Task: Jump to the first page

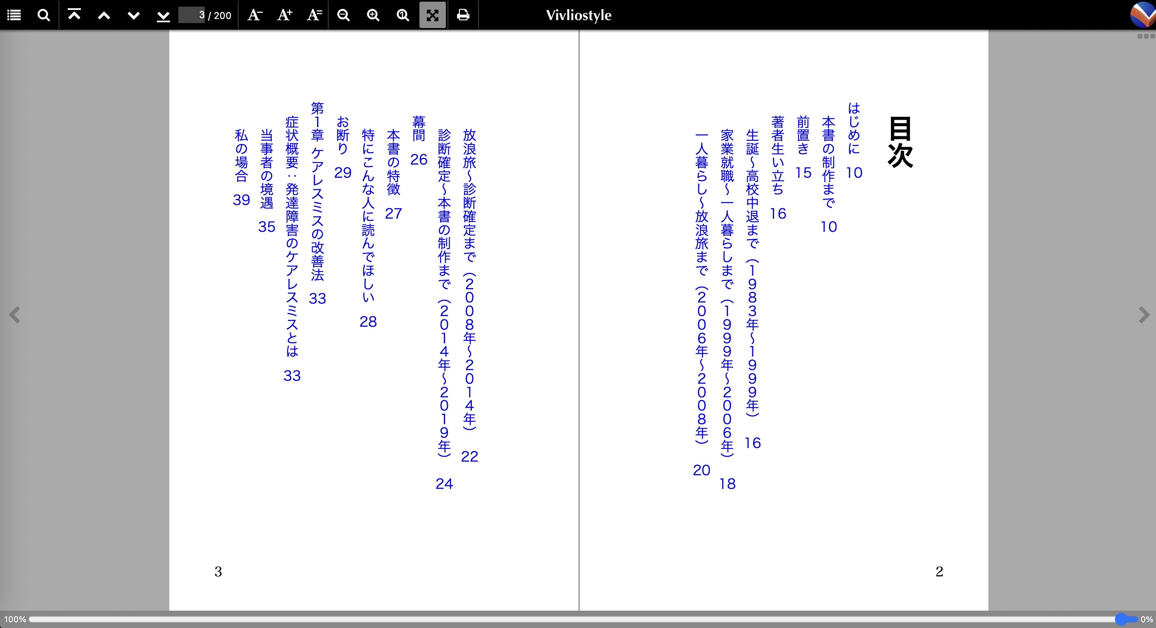Action: tap(74, 15)
